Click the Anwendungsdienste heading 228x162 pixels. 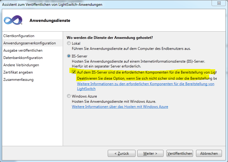[50, 20]
